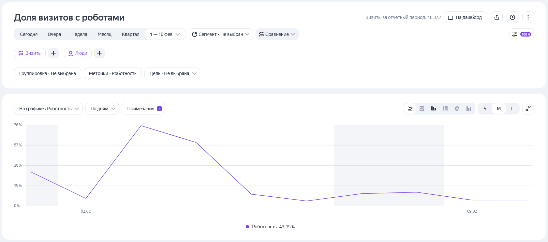The height and width of the screenshot is (242, 548).
Task: Click the 'Роботность' legend item below chart
Action: [x=270, y=227]
